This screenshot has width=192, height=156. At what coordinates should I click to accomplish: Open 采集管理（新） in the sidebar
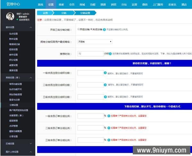[16, 116]
